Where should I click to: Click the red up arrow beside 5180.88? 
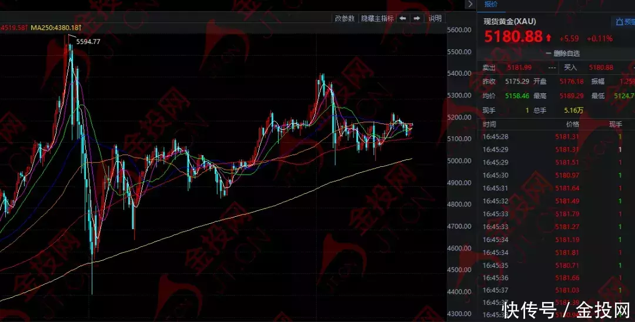(x=549, y=38)
